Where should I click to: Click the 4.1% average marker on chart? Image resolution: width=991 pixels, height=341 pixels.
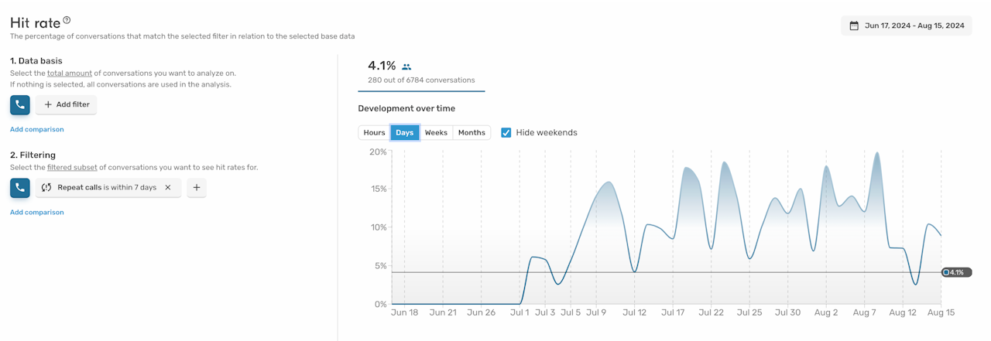point(956,272)
